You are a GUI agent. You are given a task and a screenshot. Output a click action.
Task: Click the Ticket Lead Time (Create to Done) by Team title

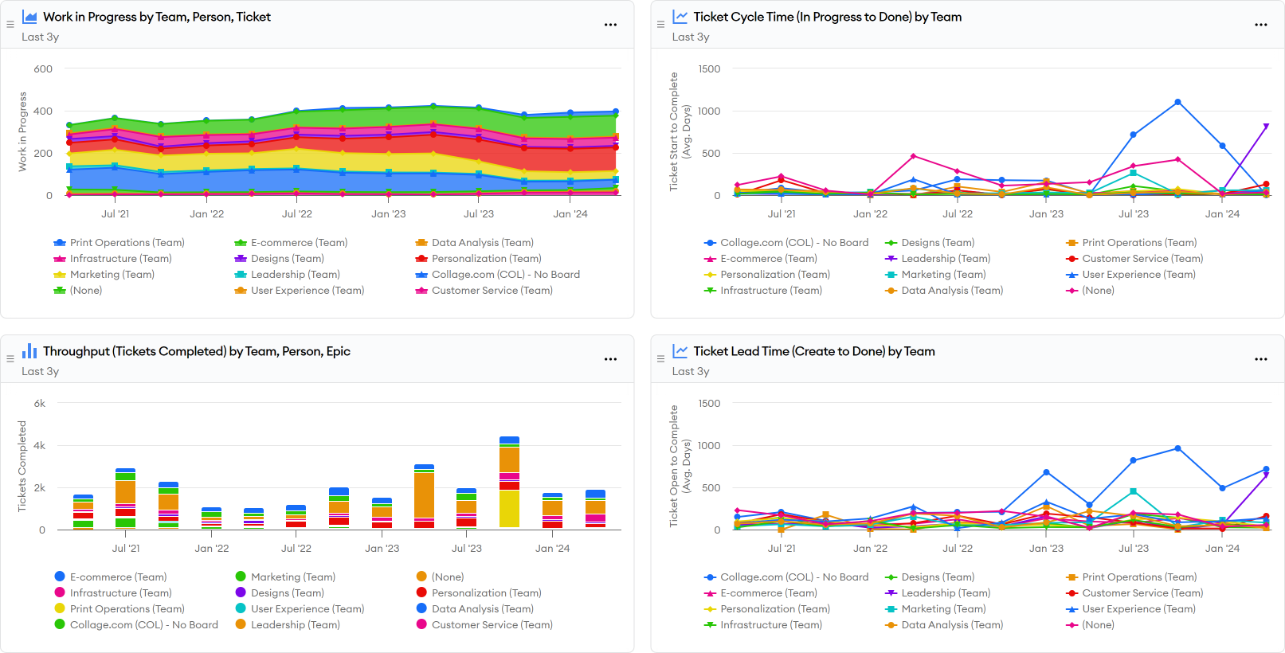click(813, 351)
